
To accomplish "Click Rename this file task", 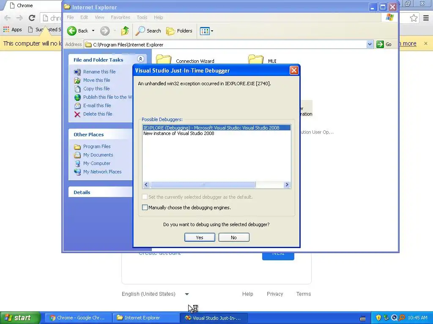I will coord(99,72).
